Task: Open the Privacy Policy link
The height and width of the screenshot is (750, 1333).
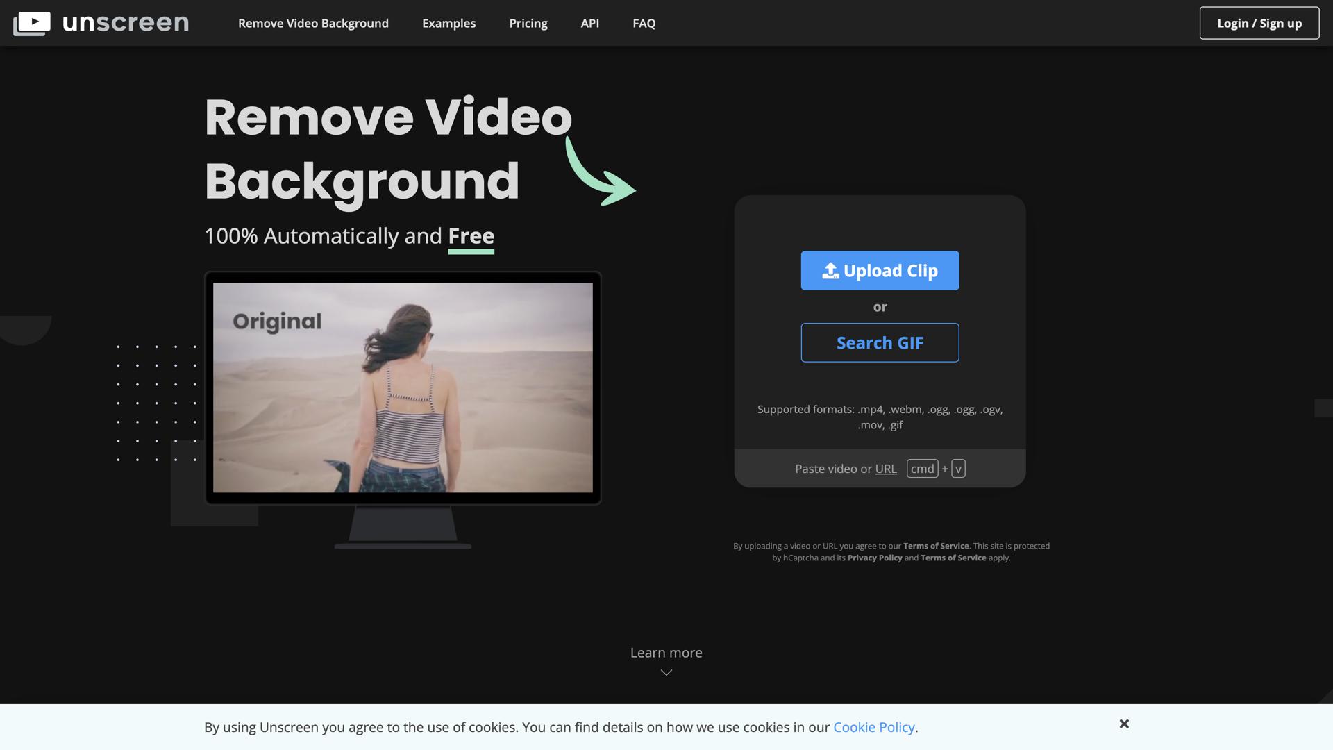Action: coord(874,558)
